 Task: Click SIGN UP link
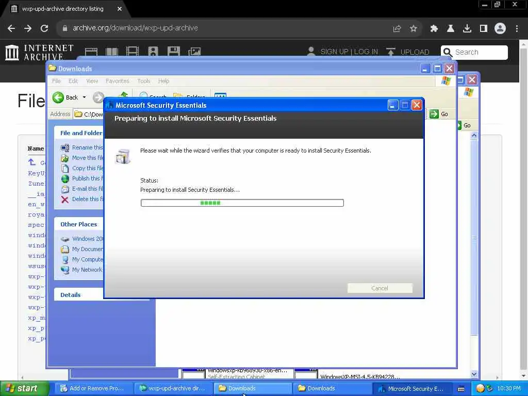[x=334, y=52]
